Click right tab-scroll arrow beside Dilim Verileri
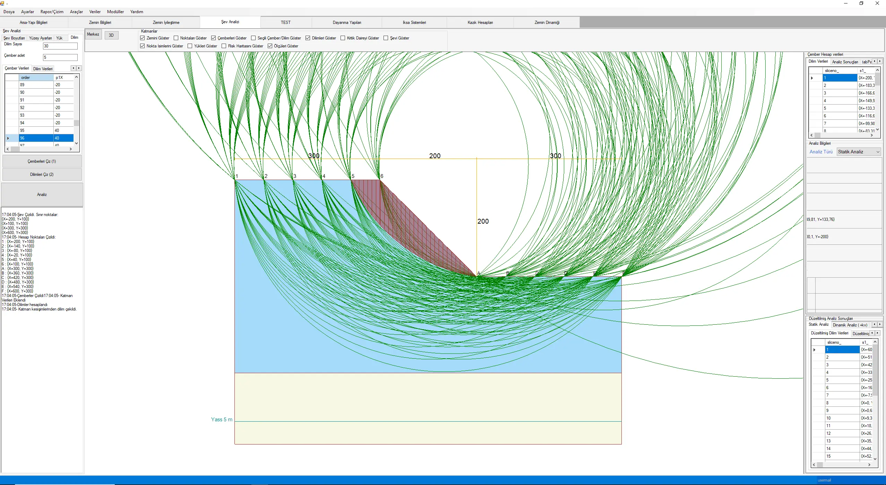Viewport: 886px width, 485px height. [x=79, y=68]
